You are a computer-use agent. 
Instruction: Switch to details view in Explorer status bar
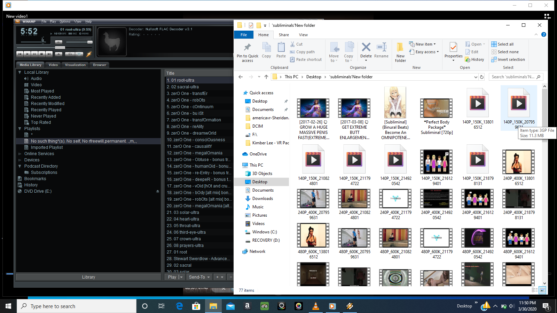(535, 290)
